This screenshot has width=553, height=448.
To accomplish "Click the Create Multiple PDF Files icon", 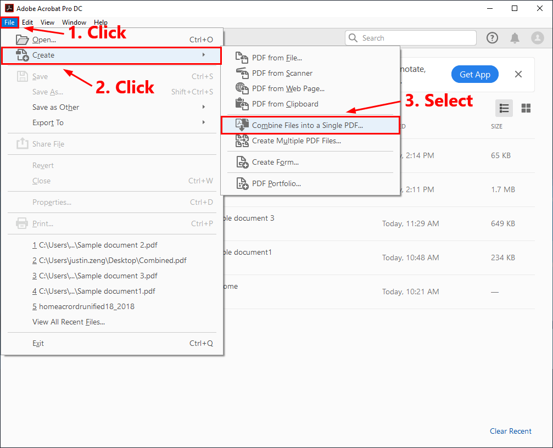I will click(242, 141).
